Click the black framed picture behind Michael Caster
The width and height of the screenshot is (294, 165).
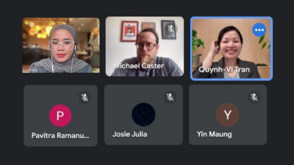pyautogui.click(x=168, y=30)
